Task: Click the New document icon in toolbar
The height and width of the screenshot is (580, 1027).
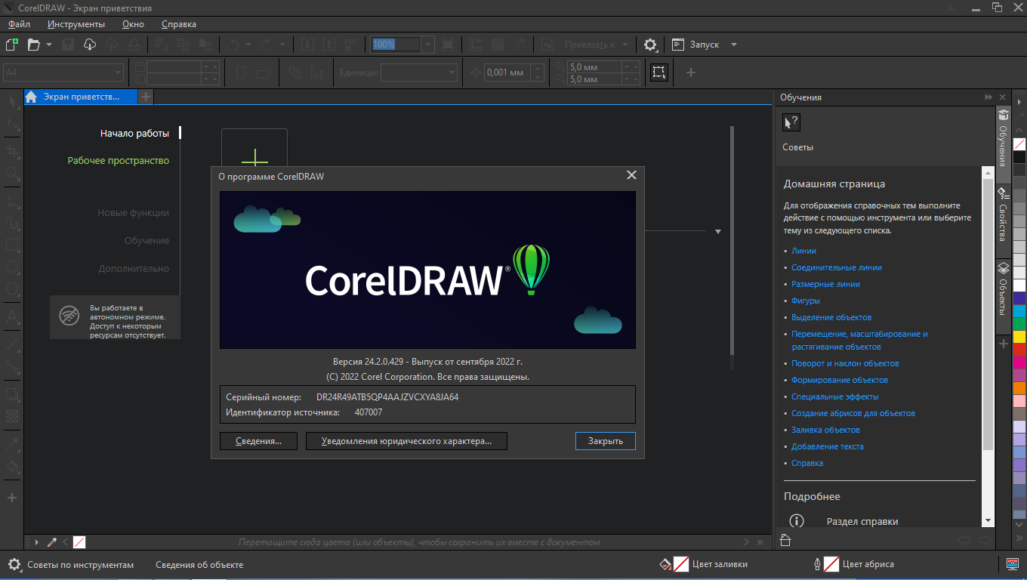Action: 11,45
